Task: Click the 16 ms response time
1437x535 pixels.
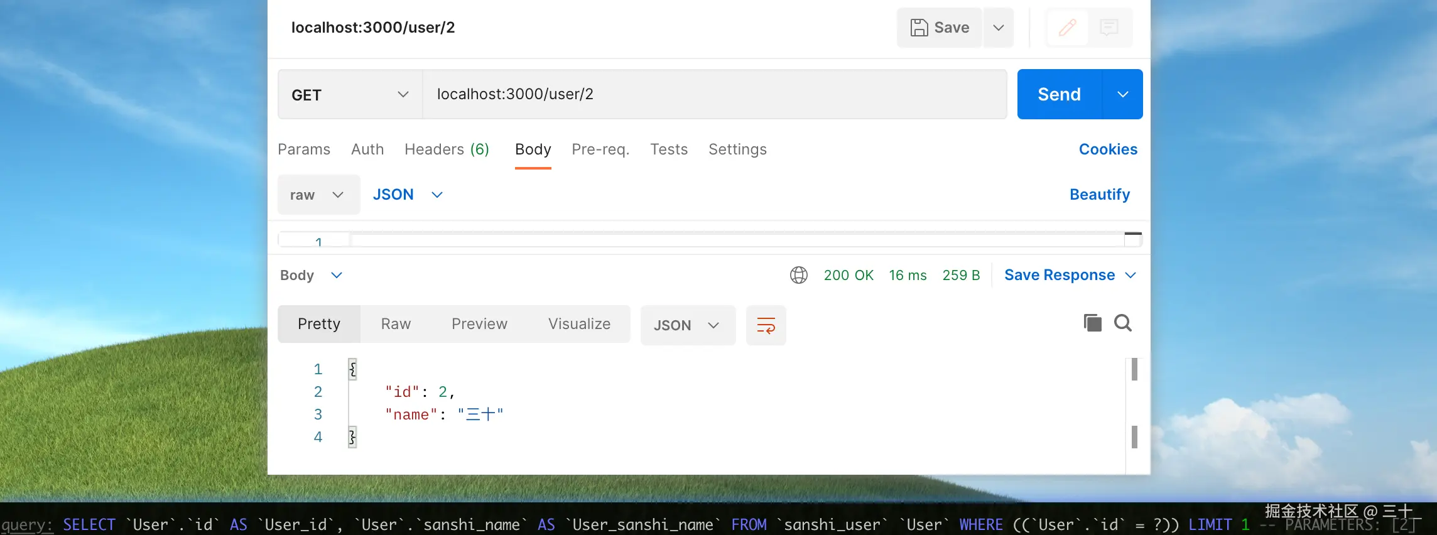Action: (908, 275)
